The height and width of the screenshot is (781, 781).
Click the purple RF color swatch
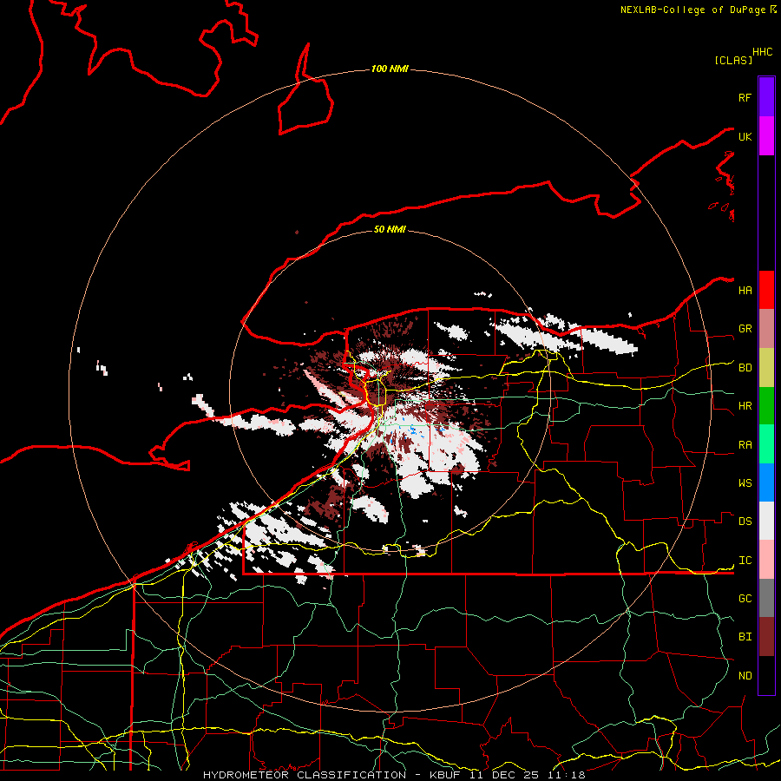[x=766, y=97]
